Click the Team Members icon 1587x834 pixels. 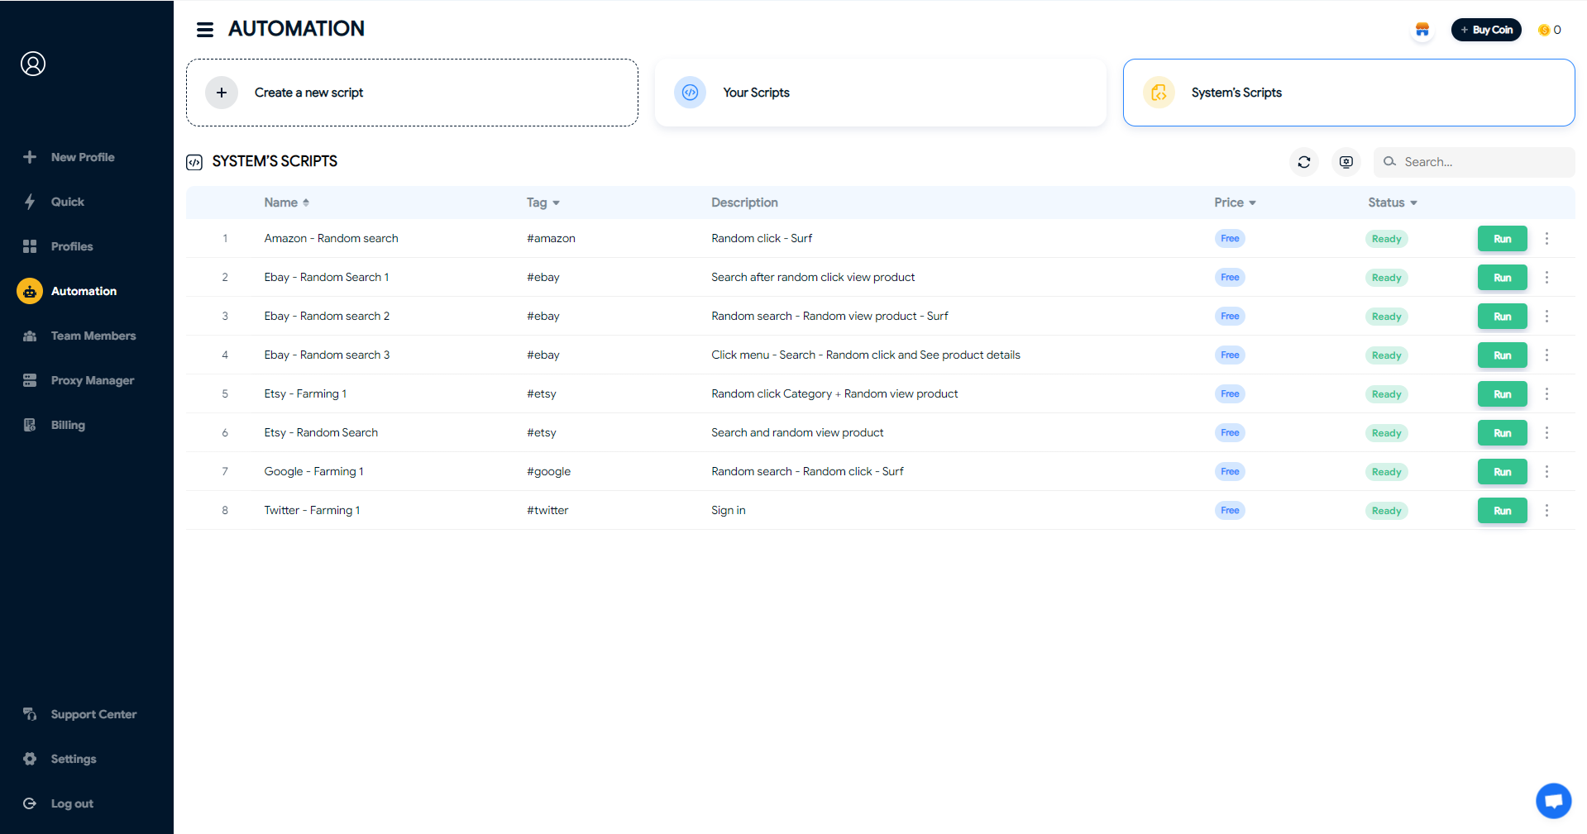coord(30,336)
